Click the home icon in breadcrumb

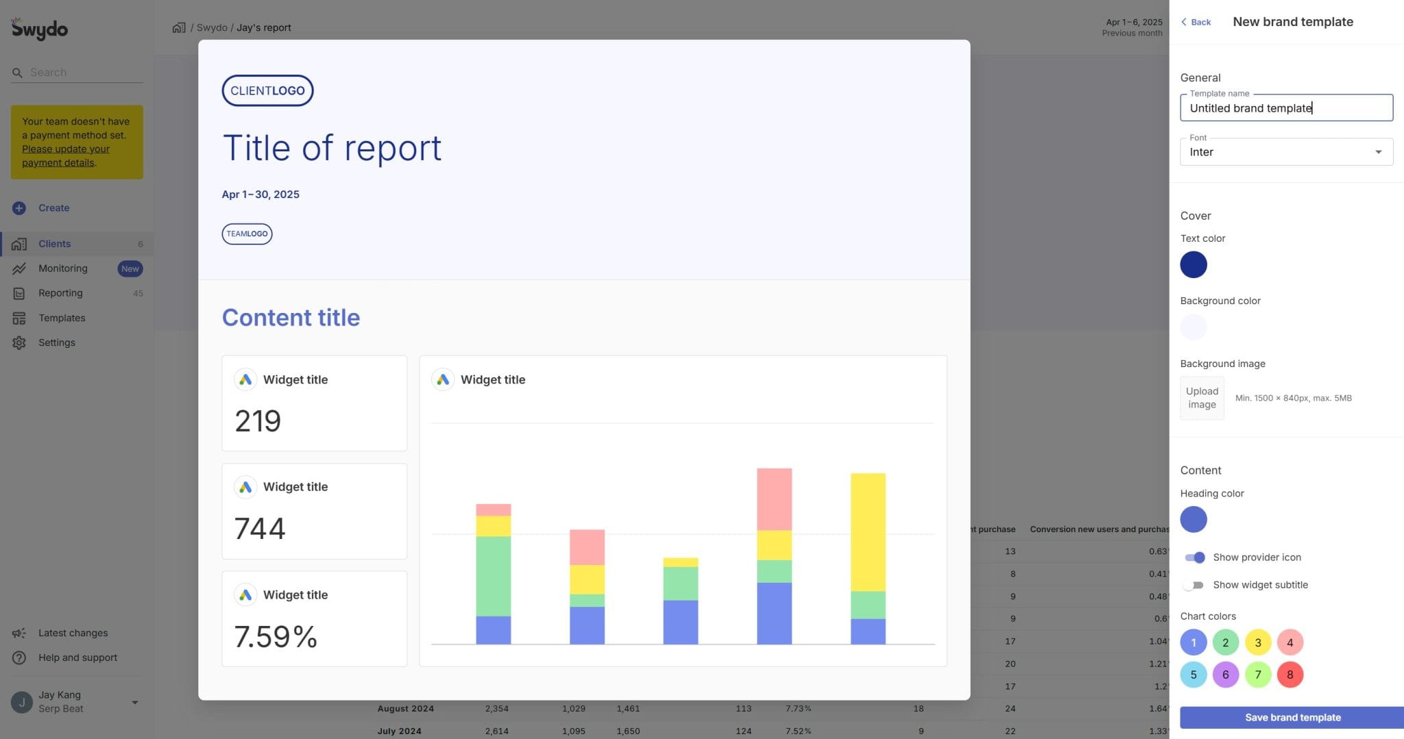point(179,27)
